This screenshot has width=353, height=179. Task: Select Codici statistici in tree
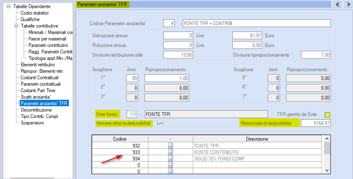click(34, 13)
